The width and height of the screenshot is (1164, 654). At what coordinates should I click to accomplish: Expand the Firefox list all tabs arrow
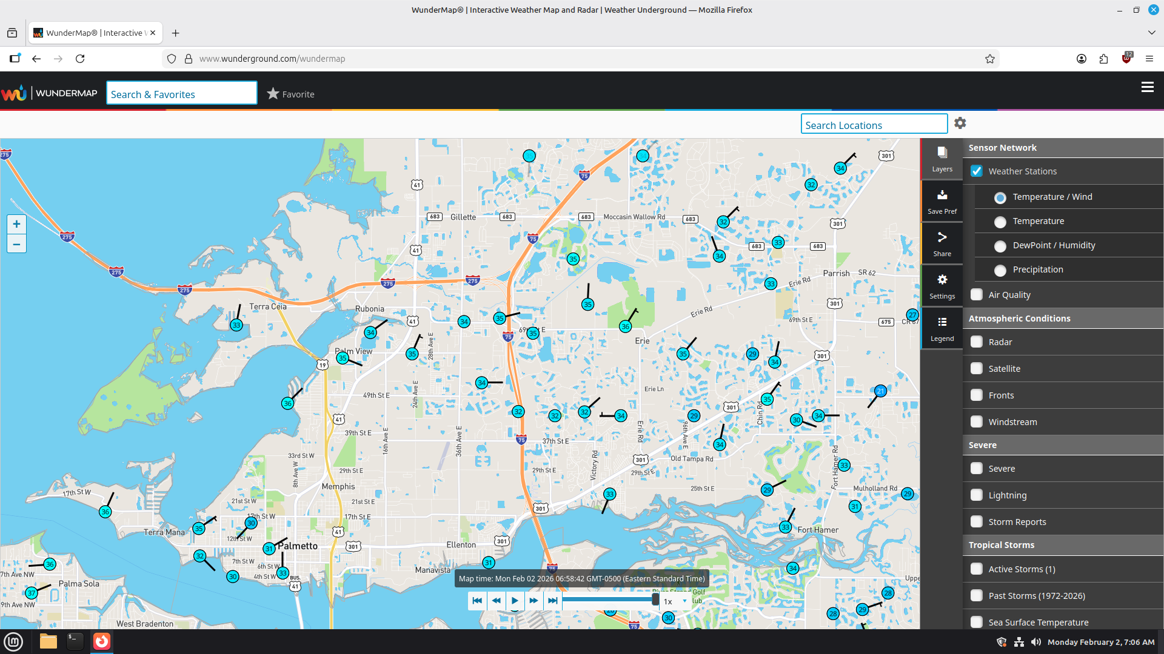point(1151,33)
